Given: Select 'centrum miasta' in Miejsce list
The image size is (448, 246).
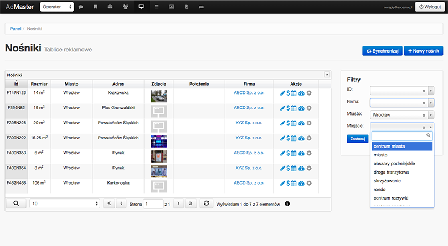Looking at the screenshot, I should coord(402,146).
